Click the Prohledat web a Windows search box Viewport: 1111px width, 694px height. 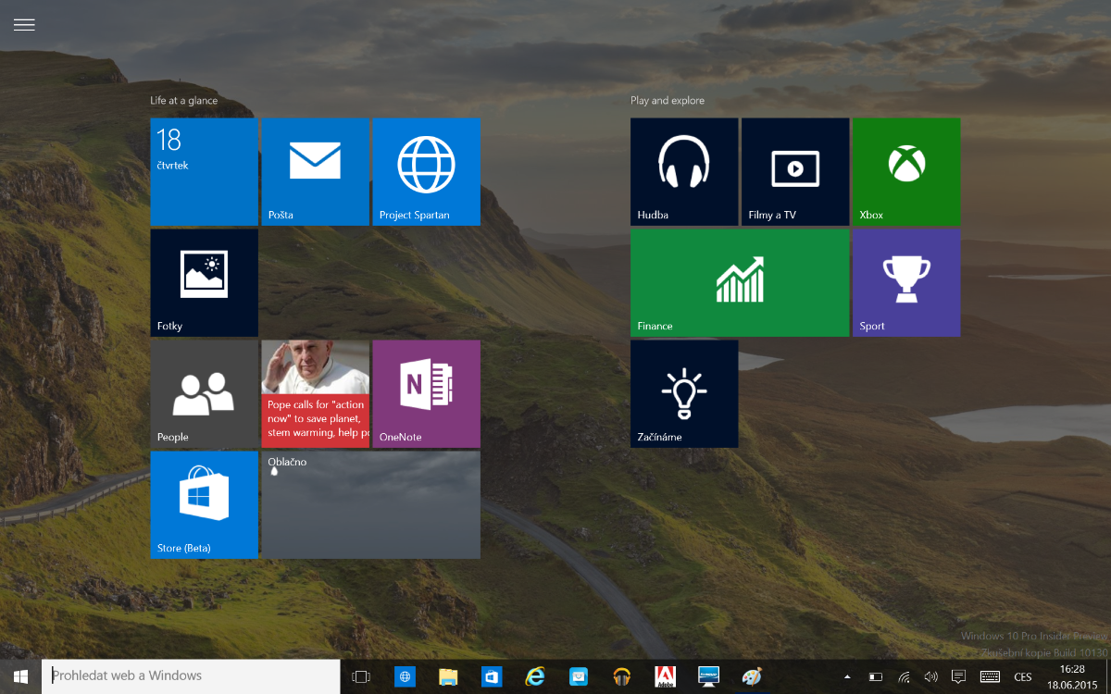pos(191,676)
